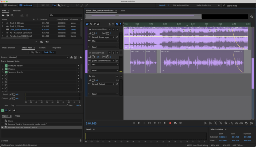Select history step Rename Track to "Instrumental karoke music"

(27, 124)
